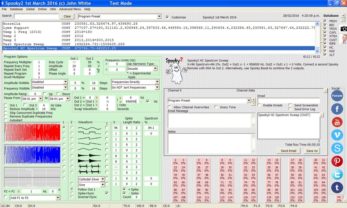This screenshot has height=208, width=347.
Task: Click the blue Out 2 waveform preview
Action: [32, 155]
